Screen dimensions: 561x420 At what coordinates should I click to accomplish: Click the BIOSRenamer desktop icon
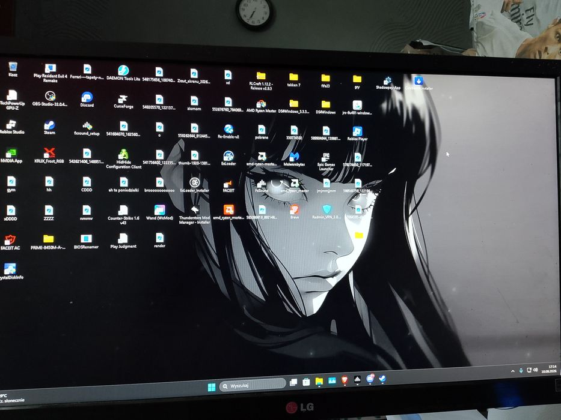86,241
